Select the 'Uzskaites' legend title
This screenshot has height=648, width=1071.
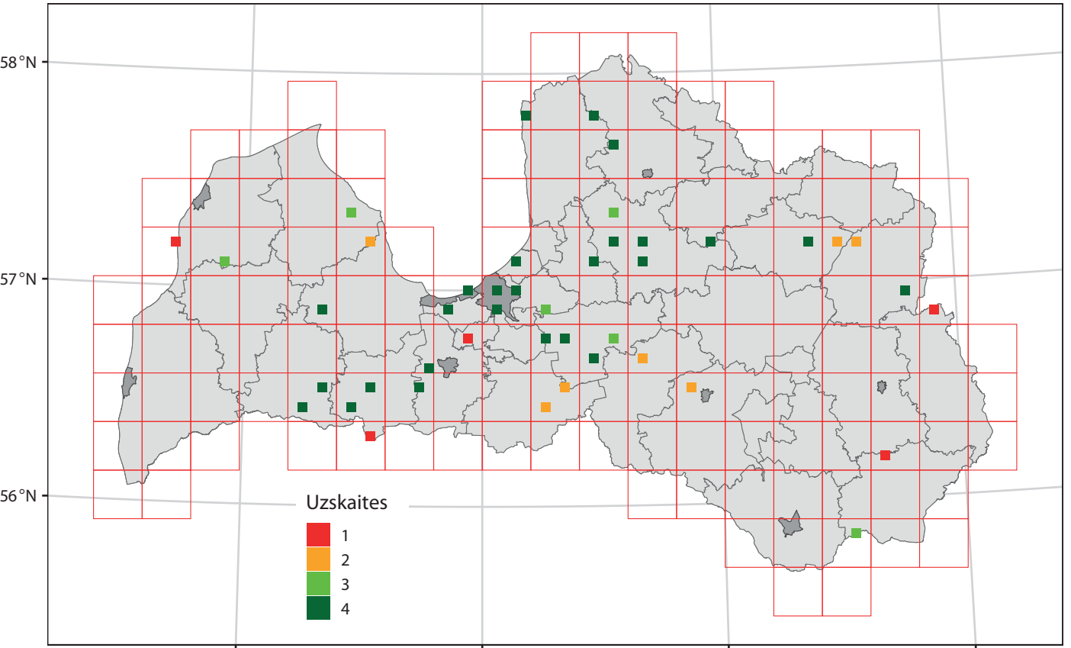pos(346,502)
